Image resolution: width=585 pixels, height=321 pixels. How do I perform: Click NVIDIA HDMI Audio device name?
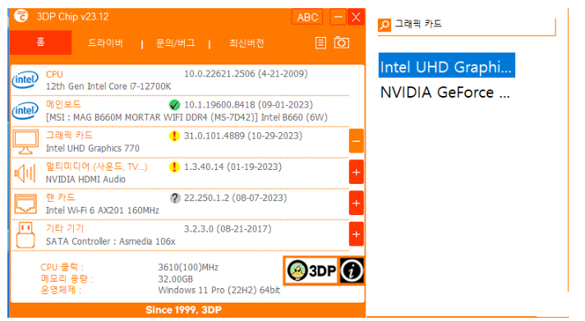pos(85,179)
